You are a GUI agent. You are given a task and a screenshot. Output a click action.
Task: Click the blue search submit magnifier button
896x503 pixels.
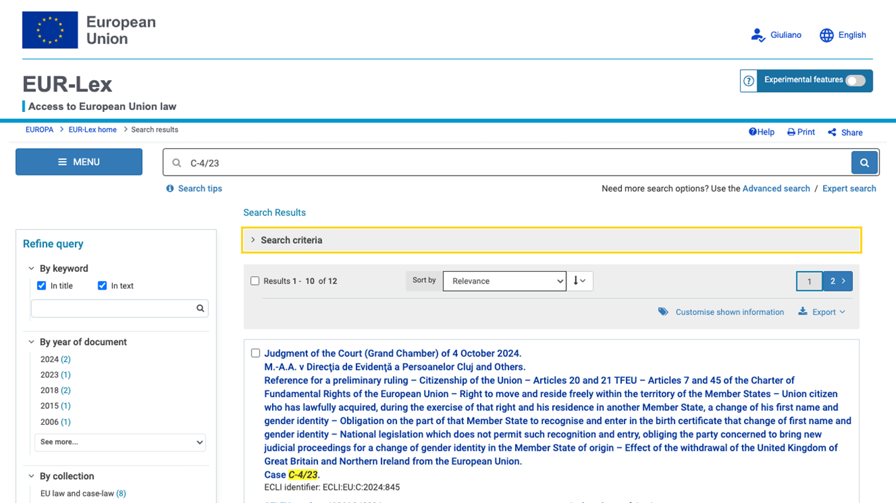pyautogui.click(x=864, y=162)
